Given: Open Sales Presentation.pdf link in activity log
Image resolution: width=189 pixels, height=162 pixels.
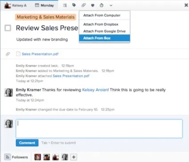Looking at the screenshot, I should coord(71,76).
